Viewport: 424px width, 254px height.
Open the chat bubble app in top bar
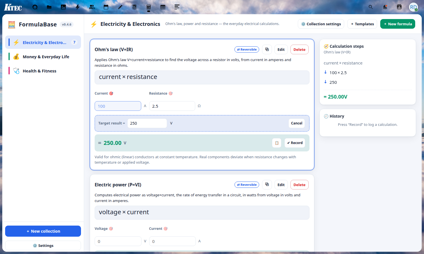tap(35, 7)
